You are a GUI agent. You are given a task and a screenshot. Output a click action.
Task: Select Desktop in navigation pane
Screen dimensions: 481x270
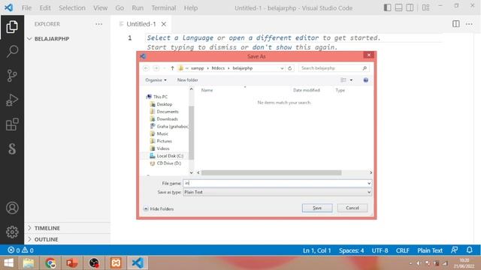pos(161,104)
